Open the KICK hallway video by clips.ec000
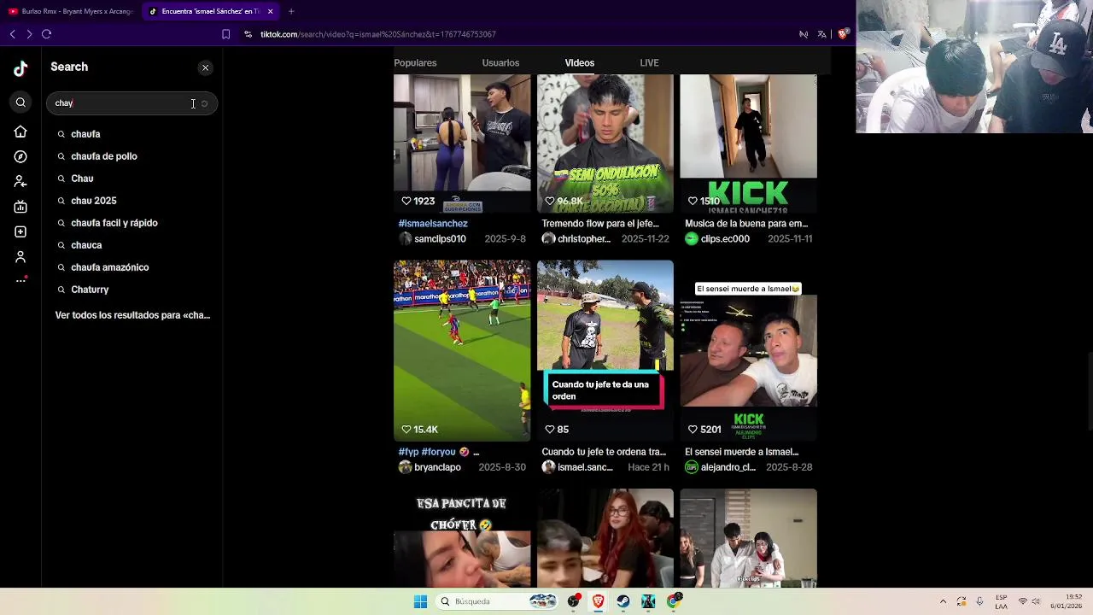The width and height of the screenshot is (1093, 615). [x=748, y=143]
